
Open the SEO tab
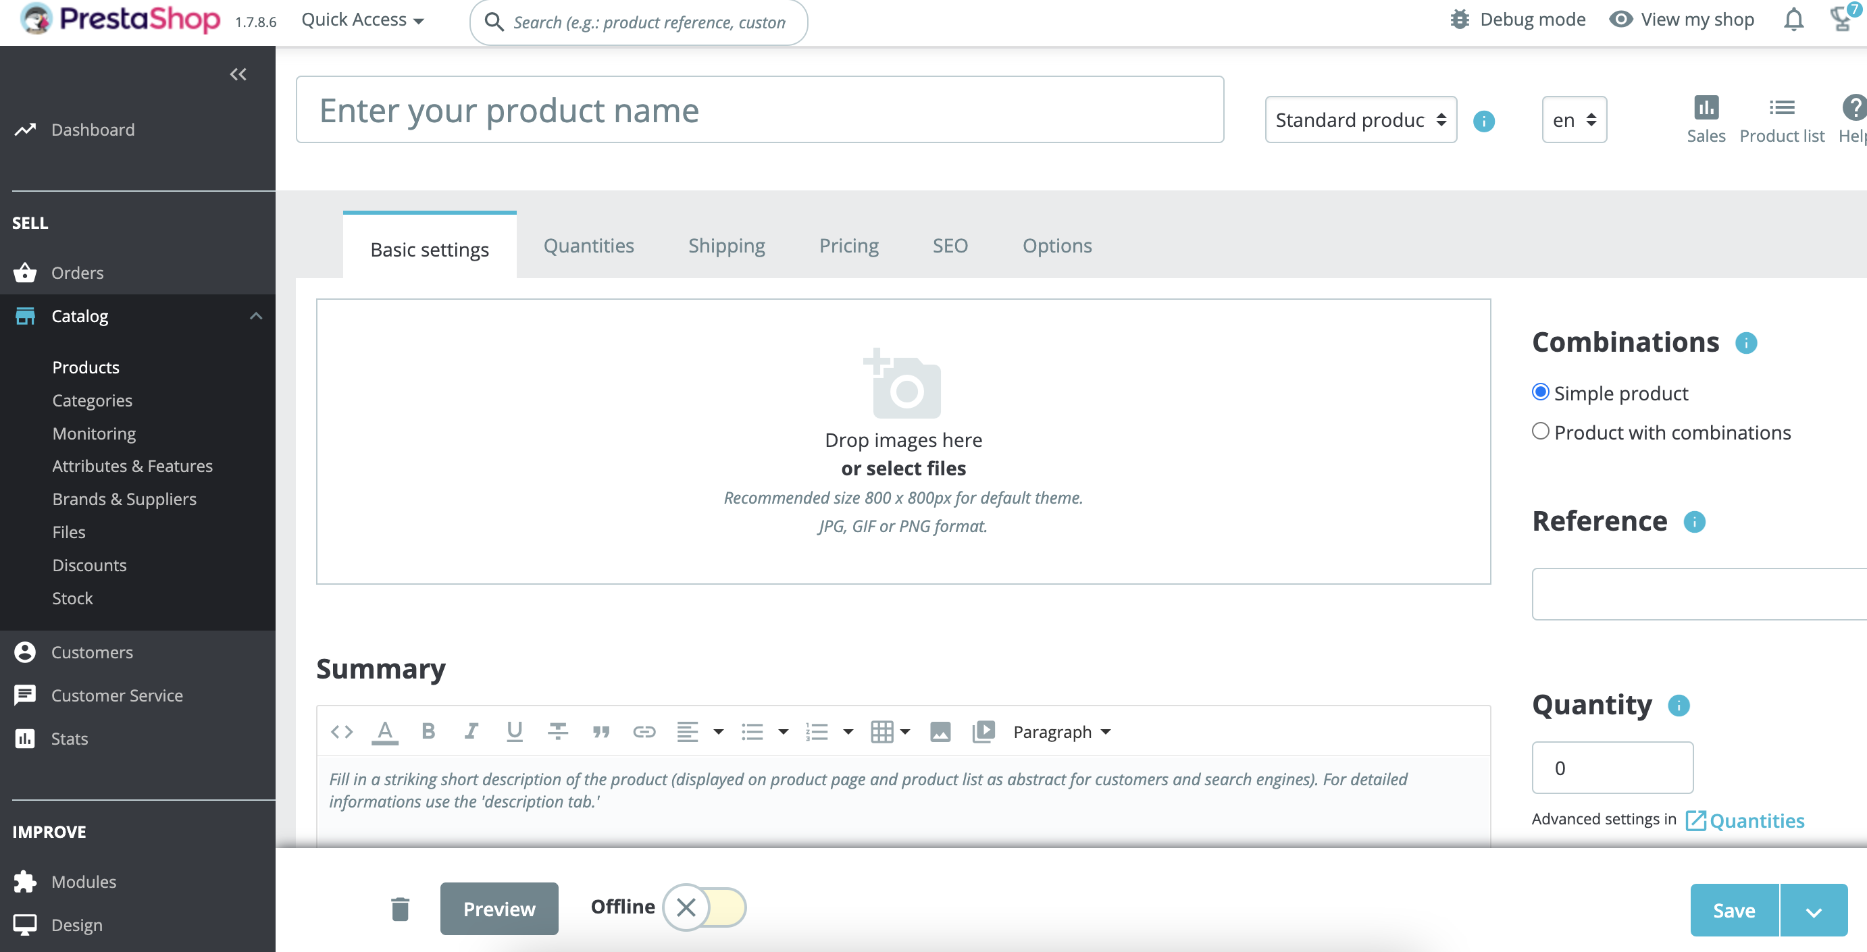pos(950,246)
